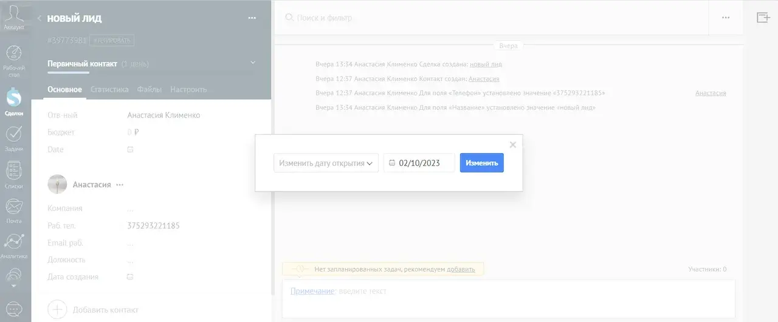Image resolution: width=778 pixels, height=322 pixels.
Task: Switch to the Файлы tab
Action: pyautogui.click(x=150, y=89)
